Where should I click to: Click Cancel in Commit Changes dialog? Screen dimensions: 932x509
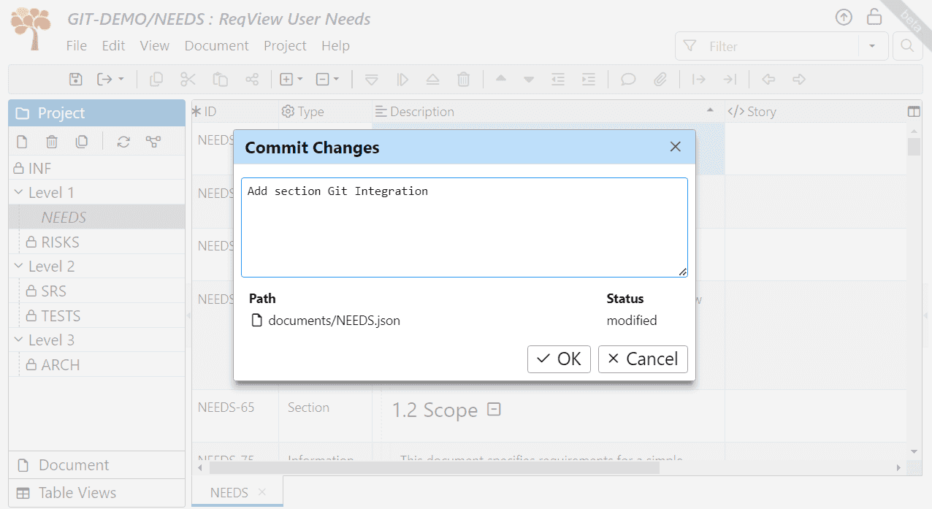click(x=643, y=359)
